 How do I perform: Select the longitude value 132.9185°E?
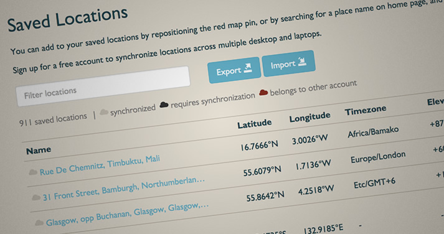coord(323,229)
